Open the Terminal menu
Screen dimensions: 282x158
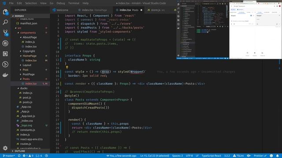74,3
